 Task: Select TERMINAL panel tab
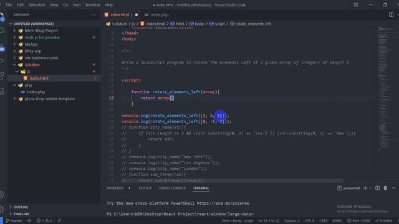tap(201, 188)
